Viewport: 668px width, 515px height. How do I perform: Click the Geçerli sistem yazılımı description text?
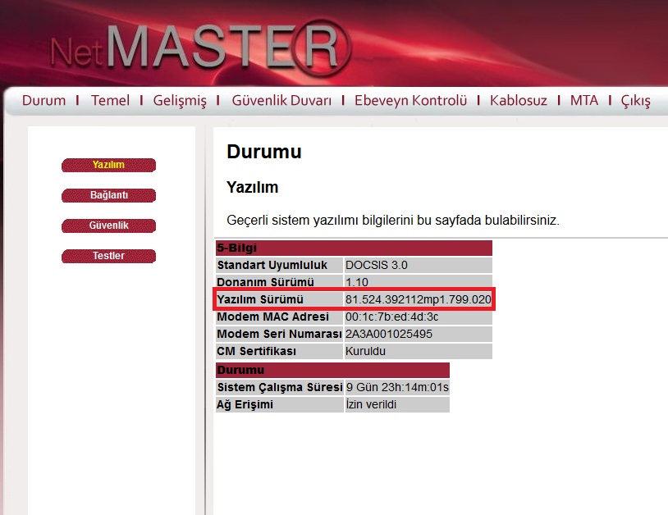pos(393,221)
